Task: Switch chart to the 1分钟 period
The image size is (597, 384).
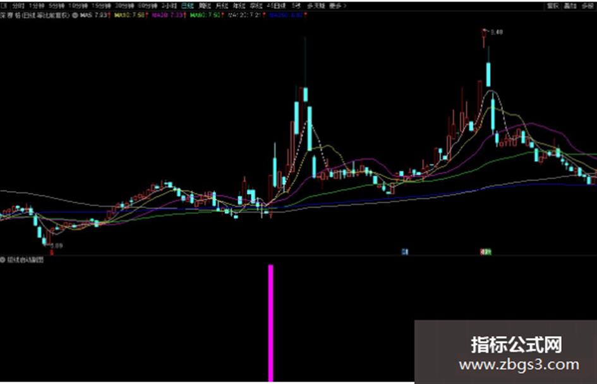Action: (x=37, y=6)
